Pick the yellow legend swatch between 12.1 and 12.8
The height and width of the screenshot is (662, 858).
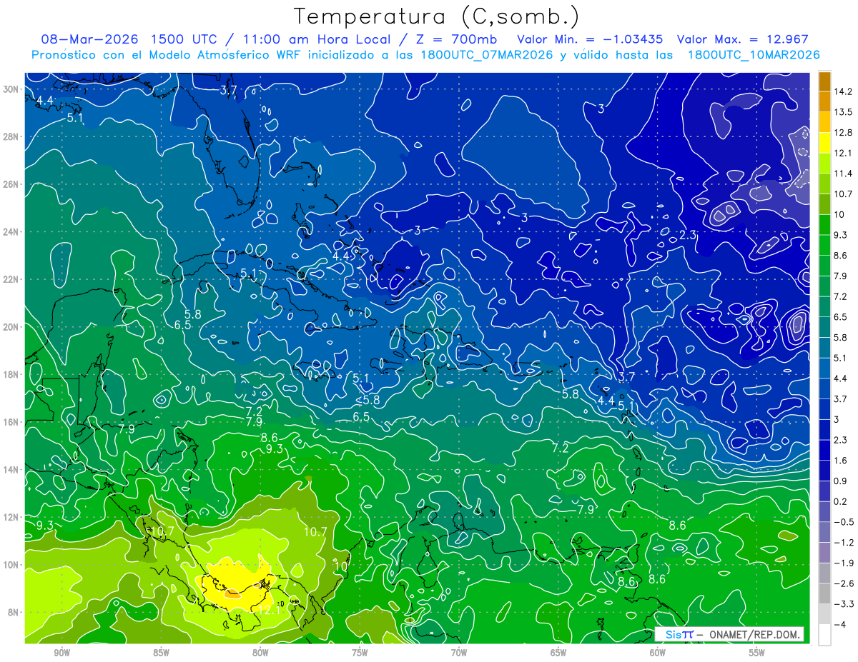point(824,144)
